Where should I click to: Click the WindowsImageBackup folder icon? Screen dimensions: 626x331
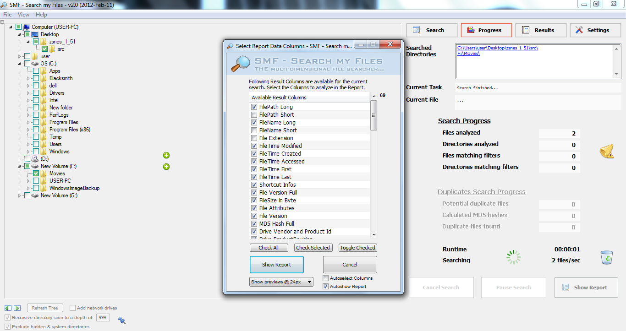(x=44, y=188)
